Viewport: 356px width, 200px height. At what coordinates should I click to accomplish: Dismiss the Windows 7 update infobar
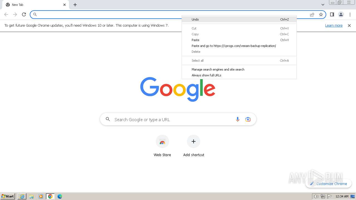pyautogui.click(x=349, y=26)
